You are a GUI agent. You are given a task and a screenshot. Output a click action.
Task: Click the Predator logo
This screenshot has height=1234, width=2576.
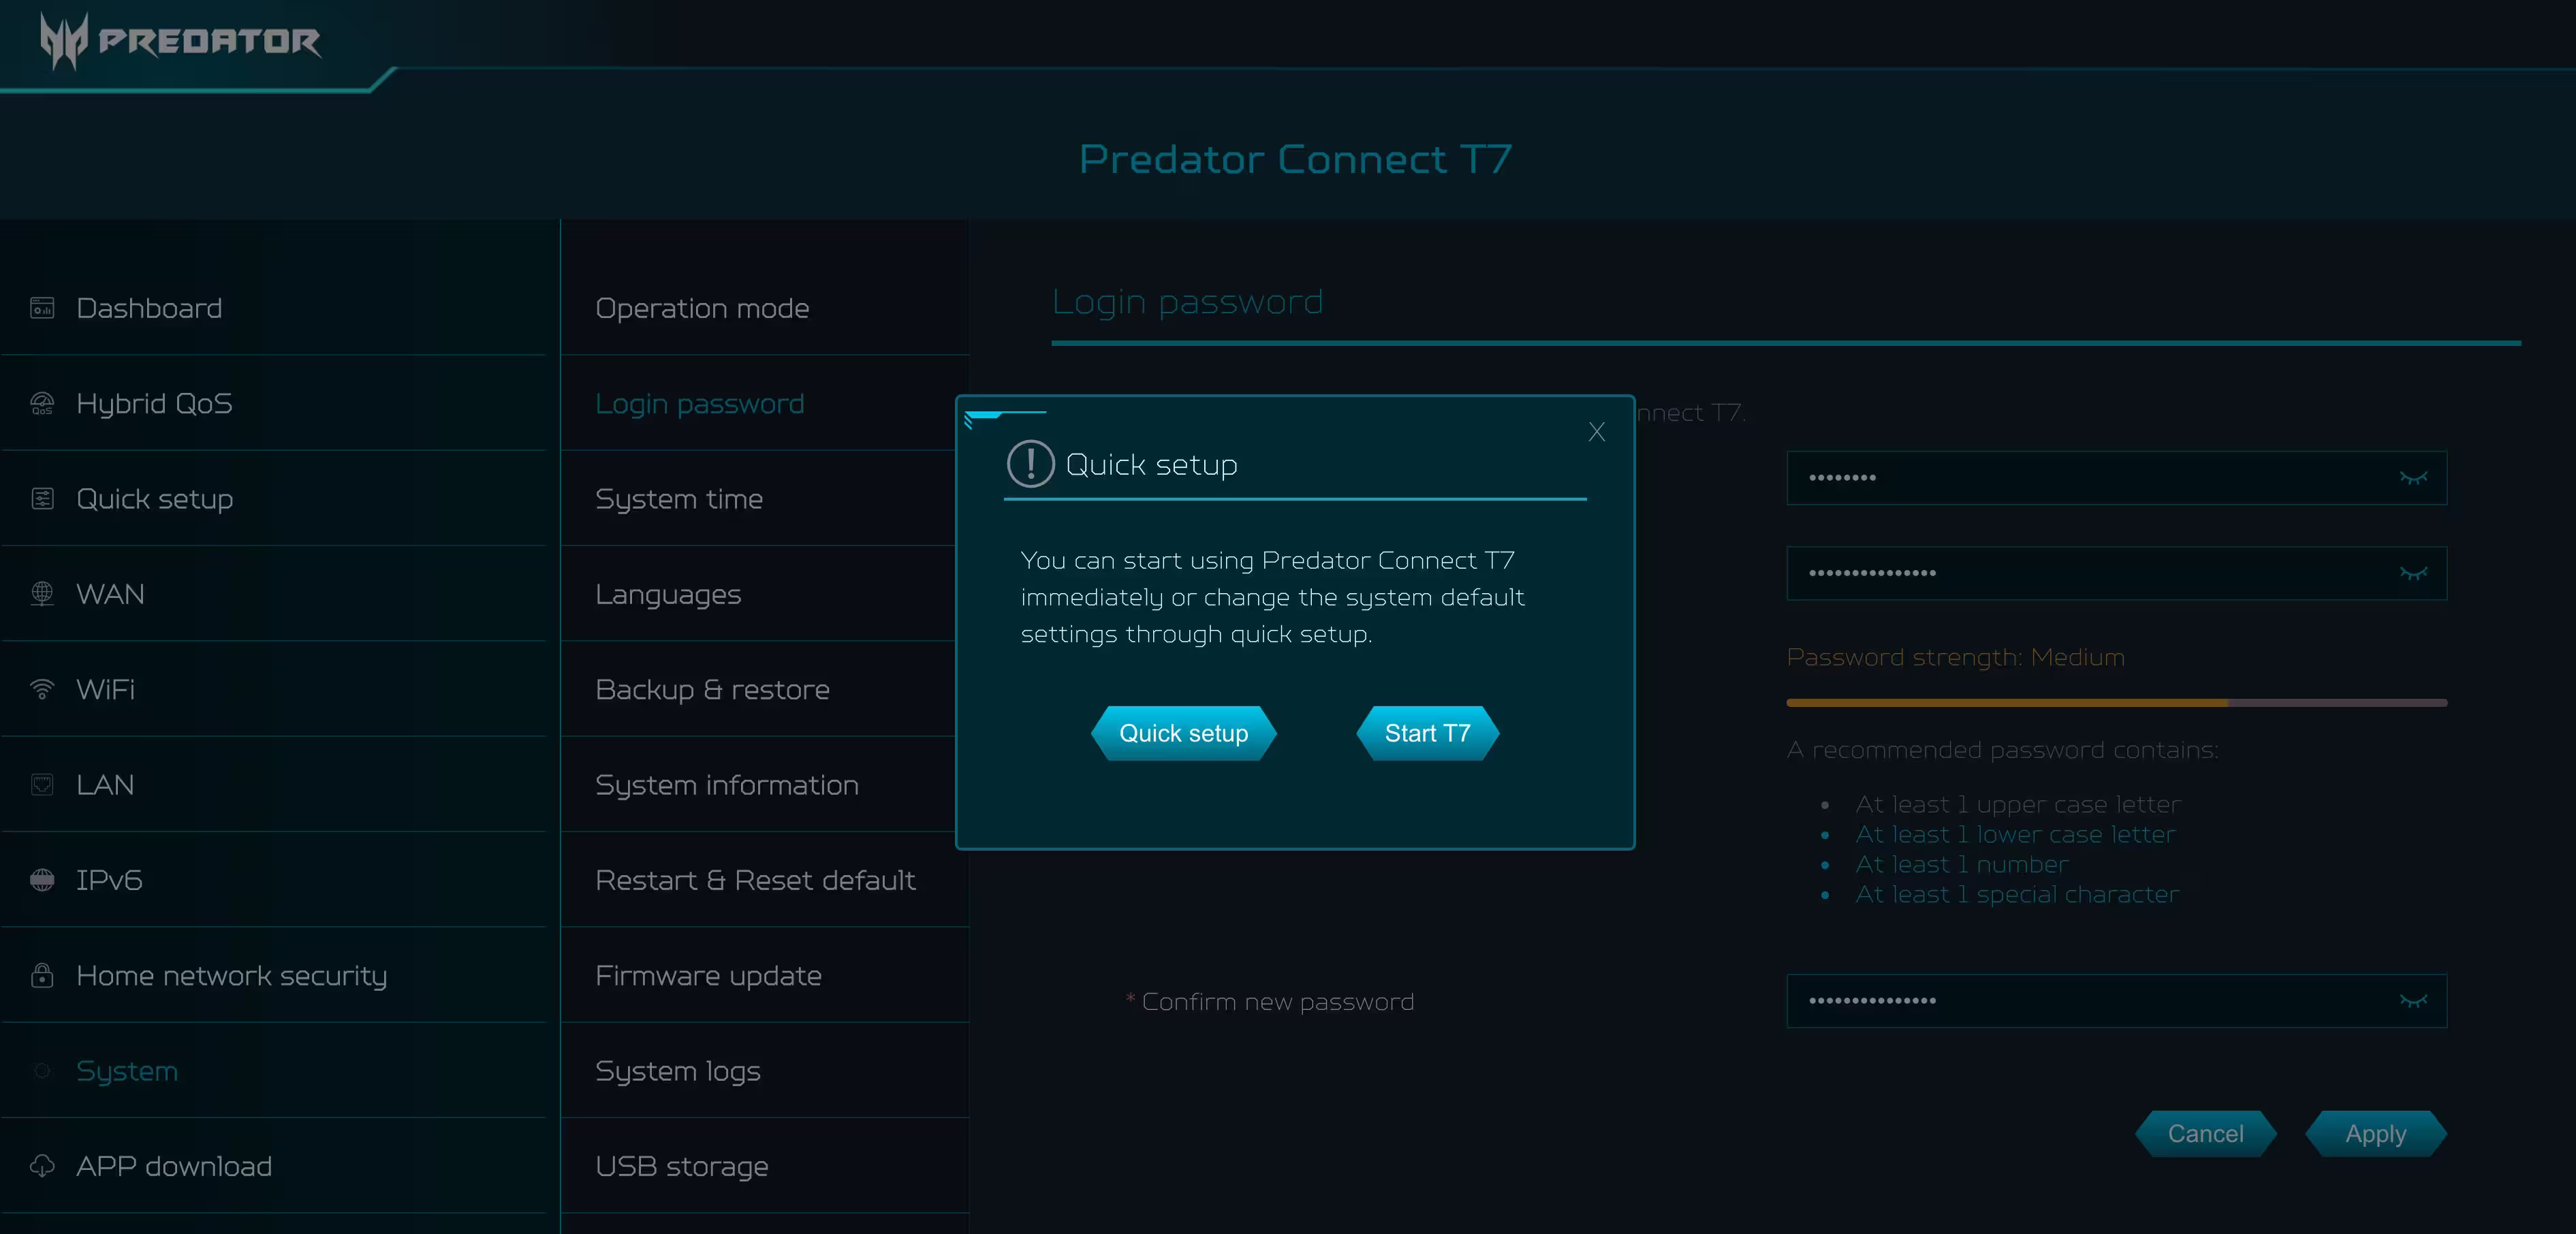coord(180,41)
